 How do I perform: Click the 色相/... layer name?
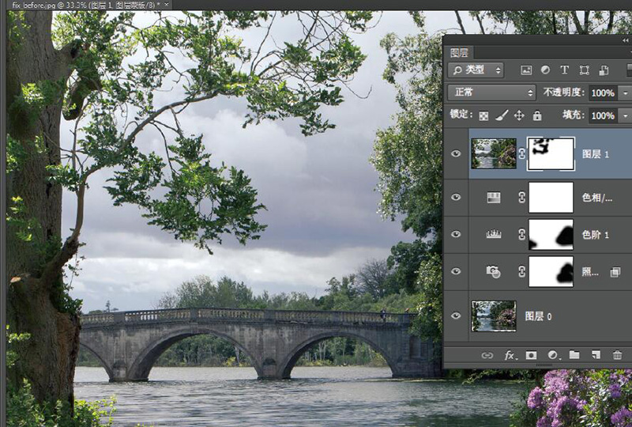click(x=597, y=198)
